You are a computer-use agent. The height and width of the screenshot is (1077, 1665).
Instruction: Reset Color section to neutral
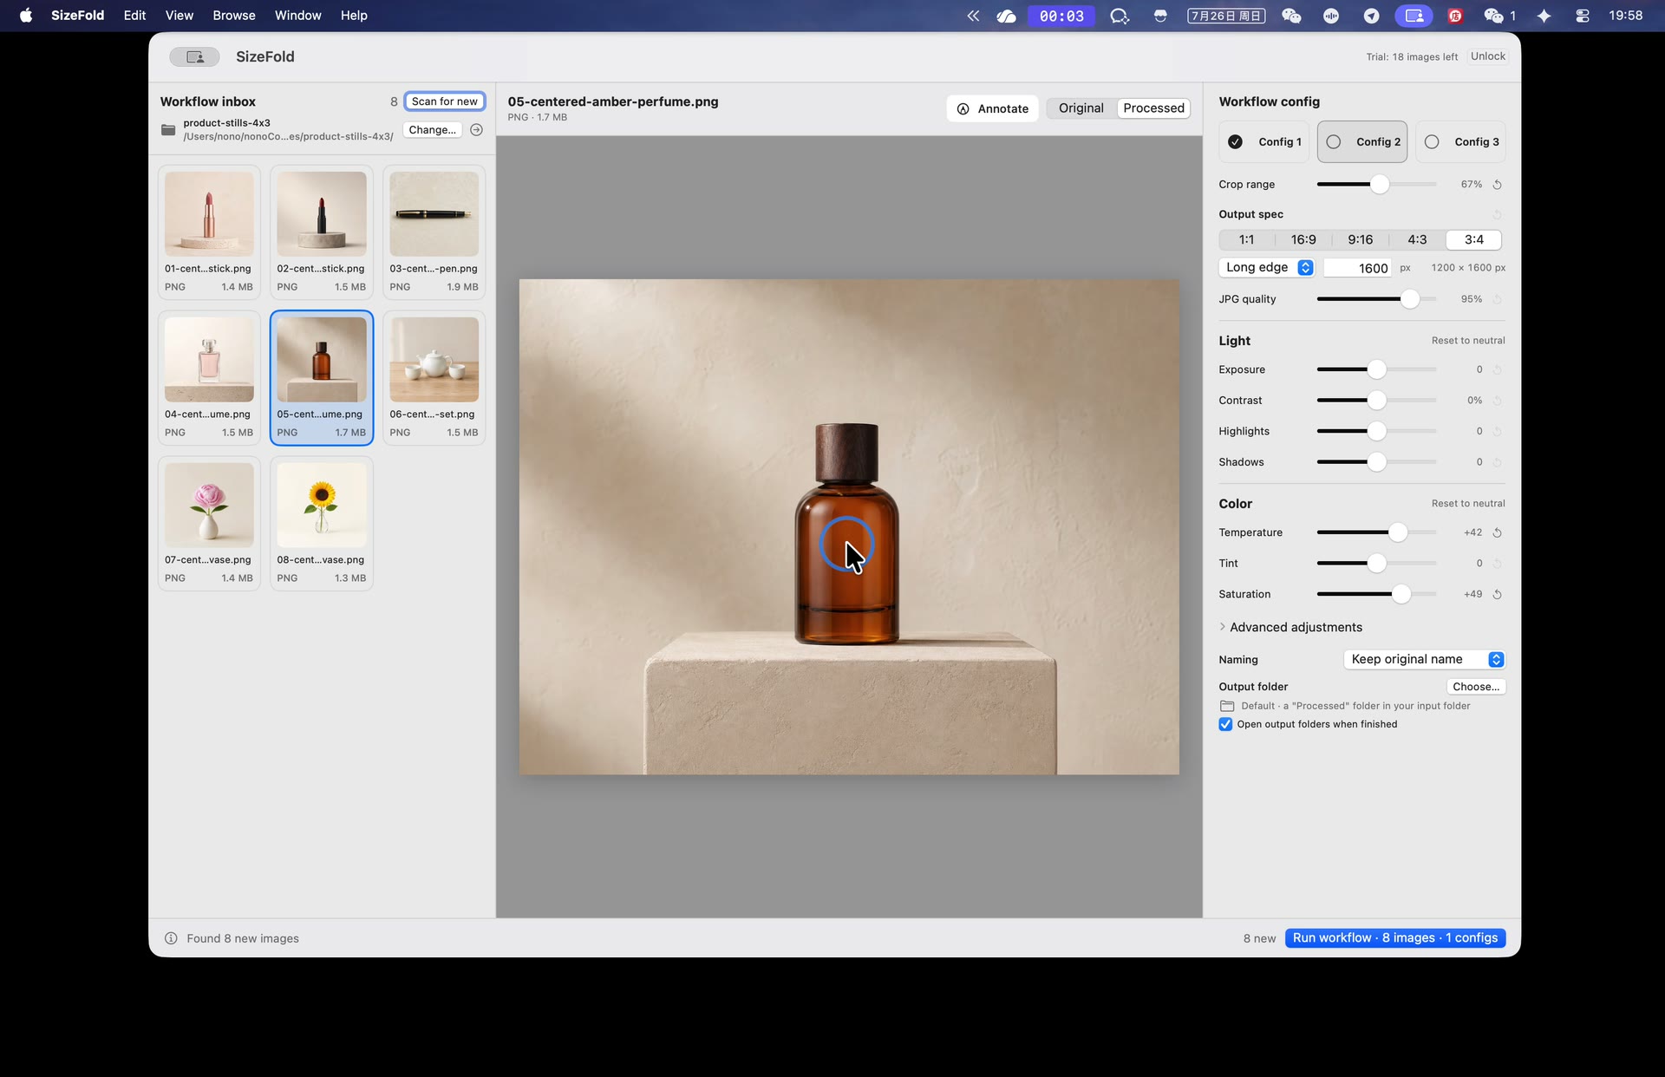[1467, 504]
